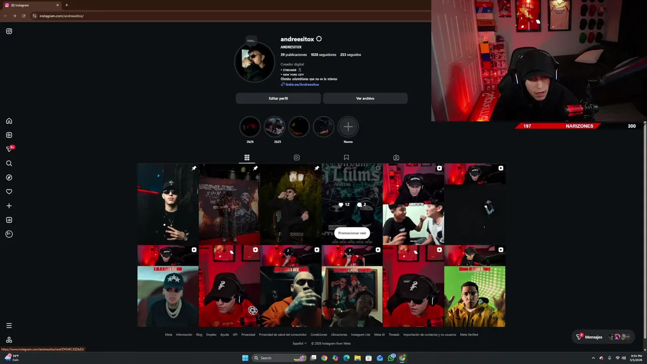Open Explore compass icon in sidebar
This screenshot has width=647, height=364.
(x=9, y=177)
